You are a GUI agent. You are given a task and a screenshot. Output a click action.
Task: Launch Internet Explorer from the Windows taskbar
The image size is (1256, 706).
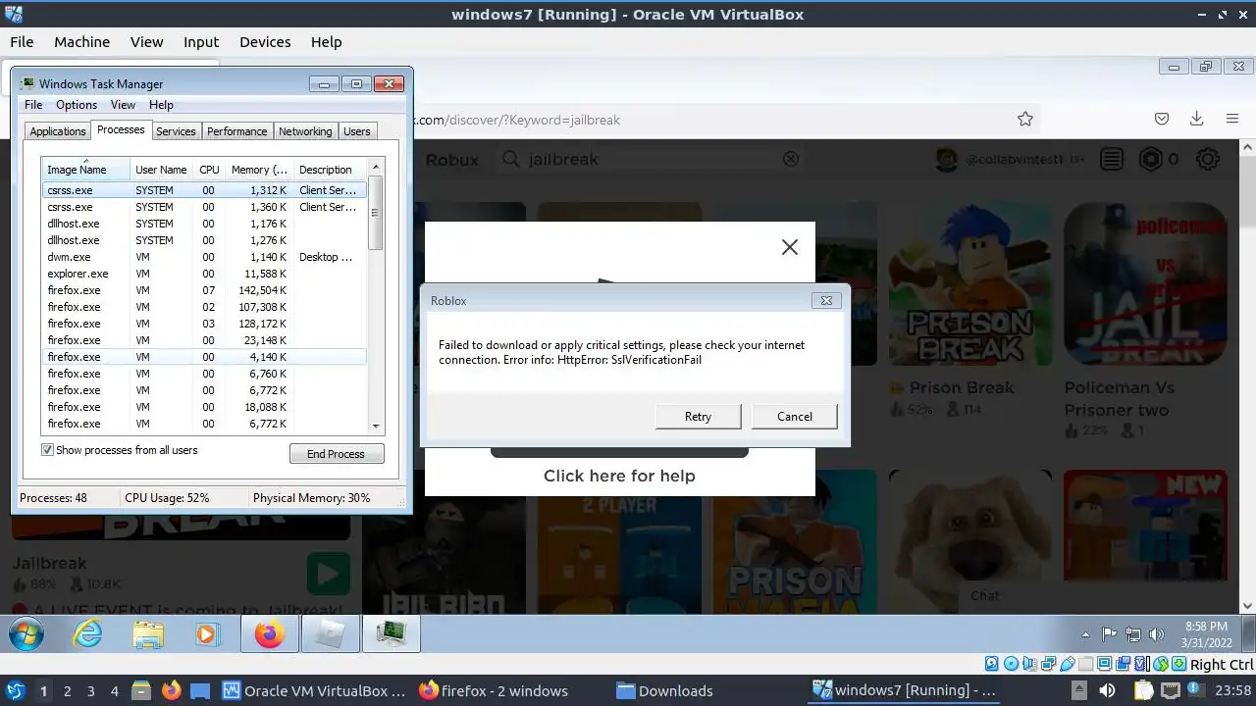89,634
